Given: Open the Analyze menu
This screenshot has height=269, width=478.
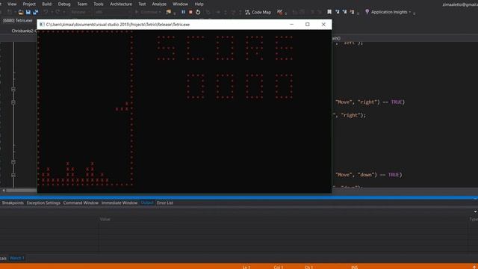Looking at the screenshot, I should (159, 4).
